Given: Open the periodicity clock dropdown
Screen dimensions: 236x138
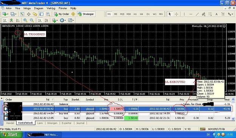Looking at the screenshot, I should [63, 20].
